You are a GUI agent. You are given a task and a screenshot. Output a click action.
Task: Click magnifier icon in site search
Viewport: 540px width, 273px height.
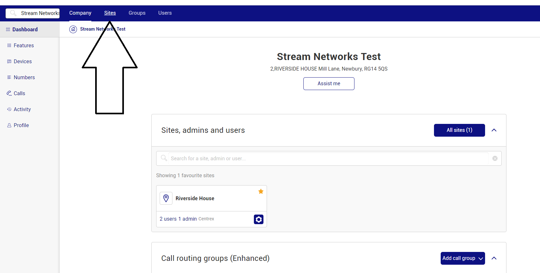tap(164, 158)
